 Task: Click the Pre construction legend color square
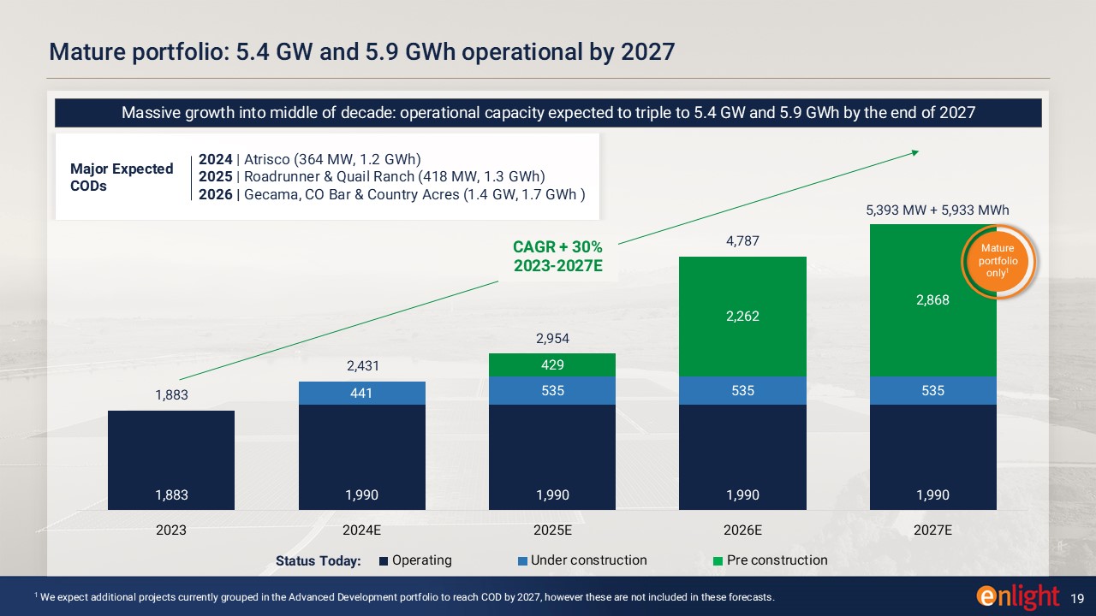point(718,561)
